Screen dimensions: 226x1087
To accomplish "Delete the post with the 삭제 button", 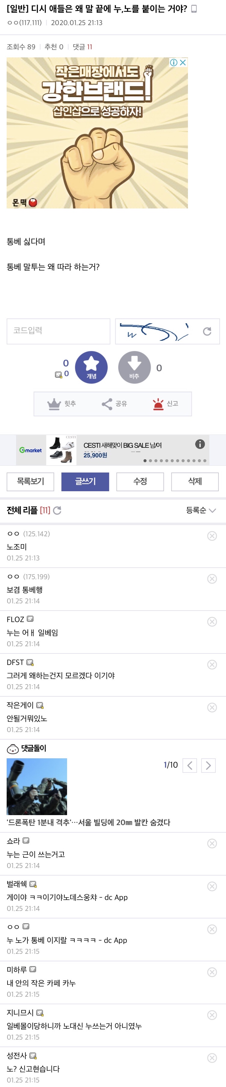I will tap(196, 482).
